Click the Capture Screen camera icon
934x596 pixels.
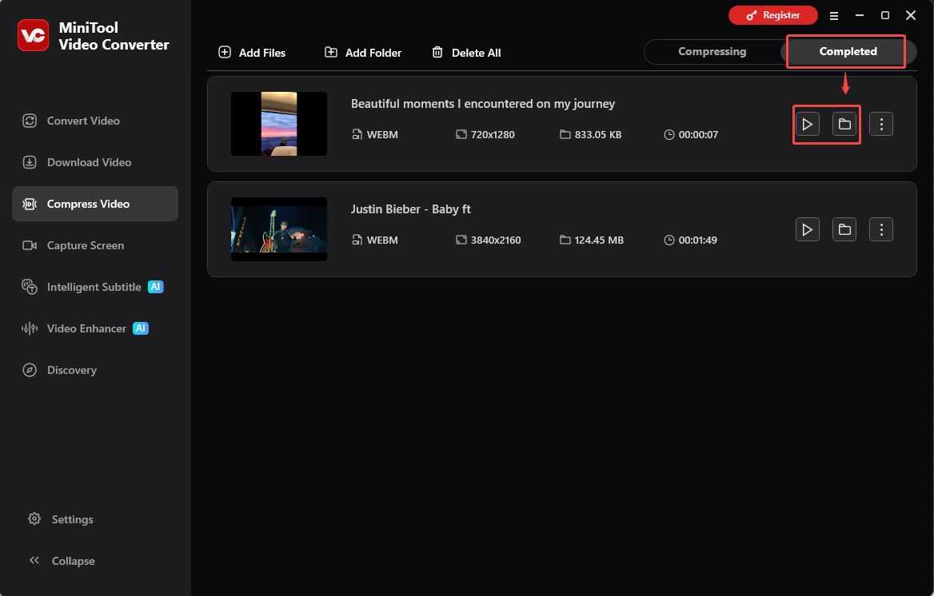click(x=30, y=245)
